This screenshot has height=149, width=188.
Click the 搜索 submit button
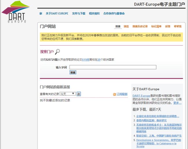coord(73,72)
